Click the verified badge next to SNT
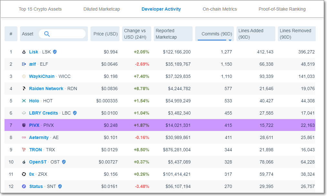Screen dimensions: 327x196 [x=60, y=186]
